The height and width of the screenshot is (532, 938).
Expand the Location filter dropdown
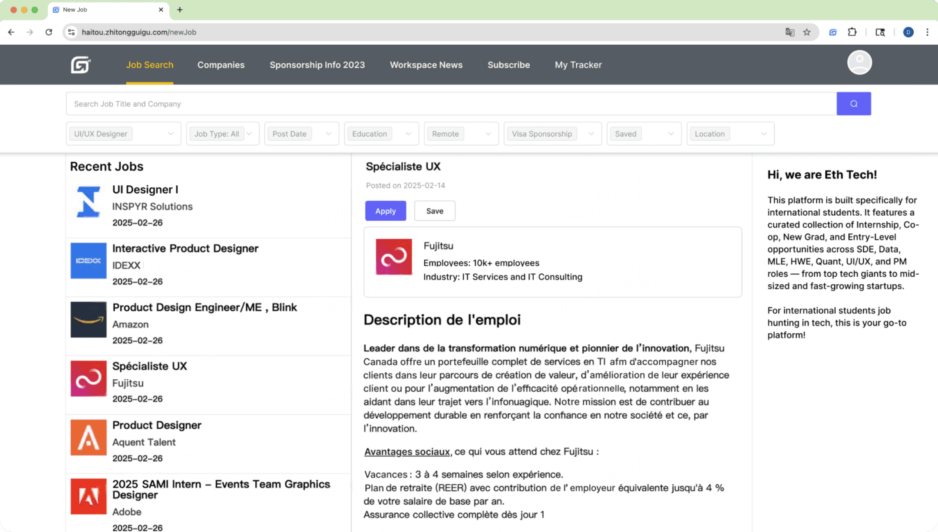click(x=730, y=134)
